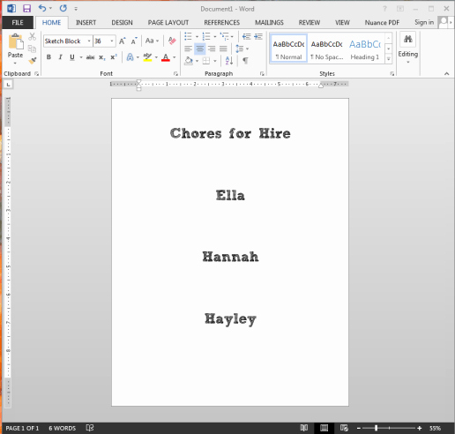Toggle Center alignment

point(200,49)
